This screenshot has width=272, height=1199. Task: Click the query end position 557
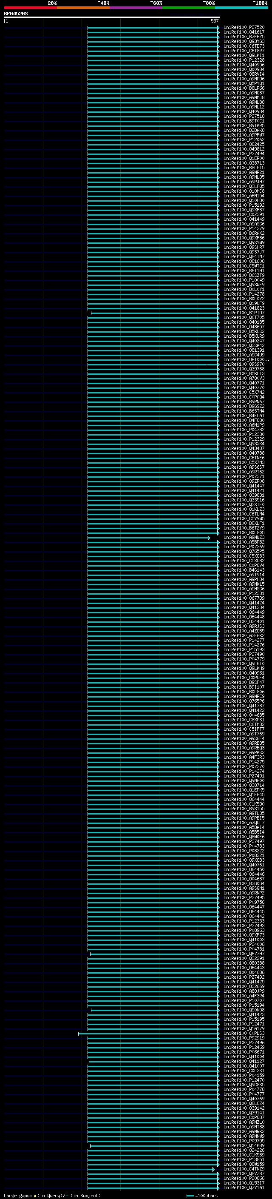coord(214,21)
